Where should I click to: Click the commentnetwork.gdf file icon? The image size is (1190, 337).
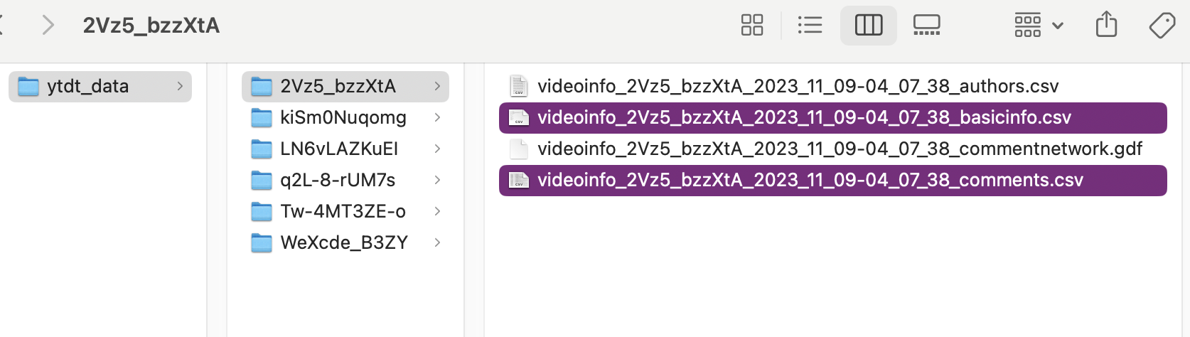pos(519,149)
